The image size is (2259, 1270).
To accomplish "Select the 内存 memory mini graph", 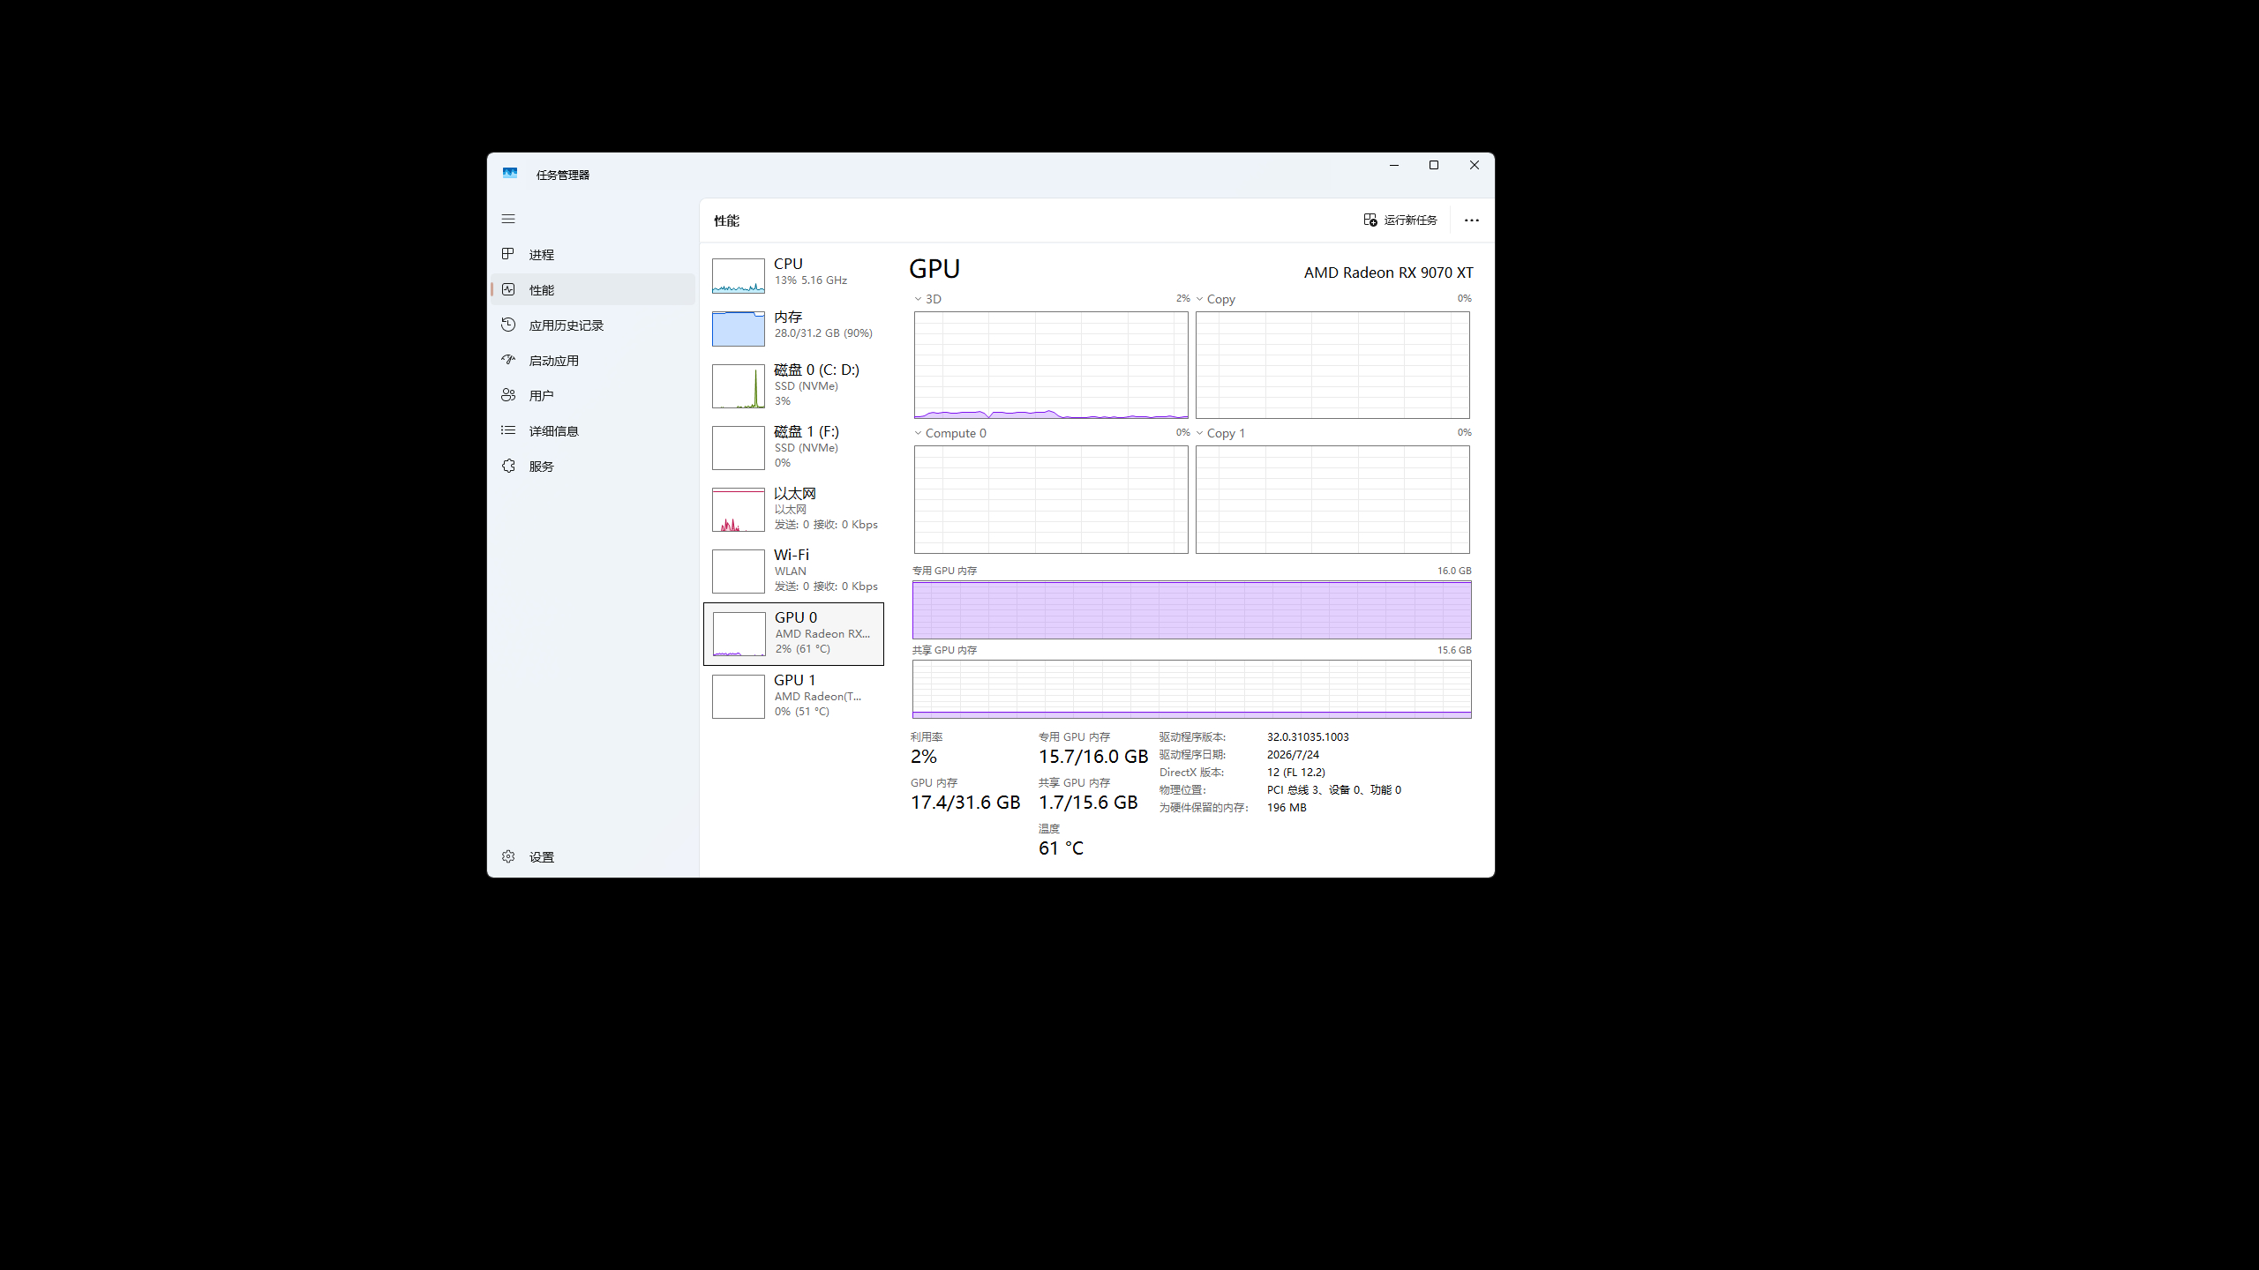I will pos(739,329).
